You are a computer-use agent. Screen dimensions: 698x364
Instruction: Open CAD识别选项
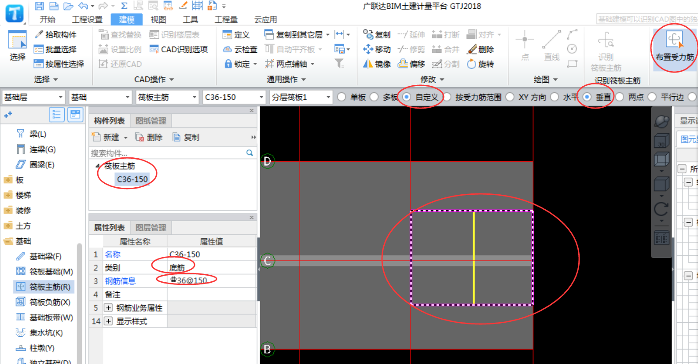coord(178,49)
